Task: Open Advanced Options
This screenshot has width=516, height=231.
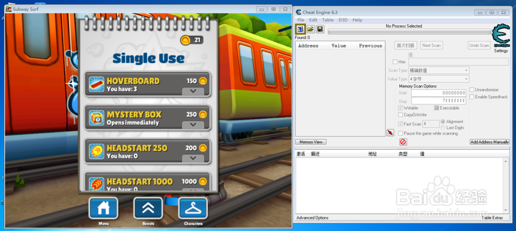Action: click(x=312, y=218)
